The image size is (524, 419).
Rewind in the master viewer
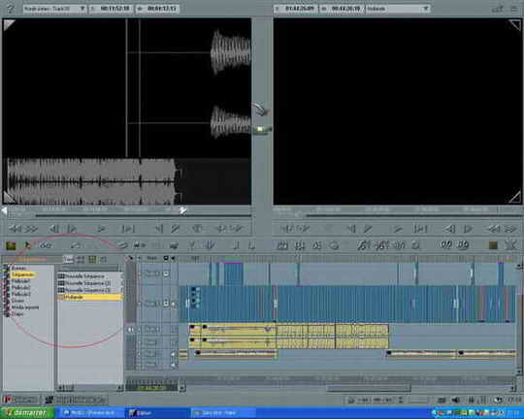(x=494, y=229)
